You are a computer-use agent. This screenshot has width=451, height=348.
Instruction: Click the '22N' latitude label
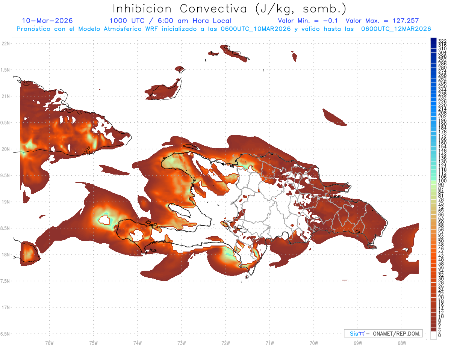6,44
